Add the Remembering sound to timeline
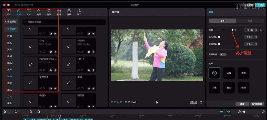The height and width of the screenshot is (120, 267). click(x=55, y=70)
